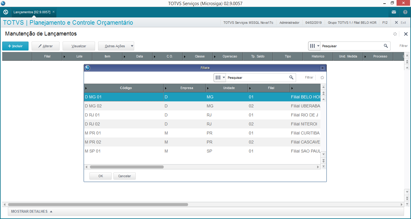Viewport: 411px width, 219px height.
Task: Click the main grid horizontal scrollbar thumb
Action: pos(98,205)
